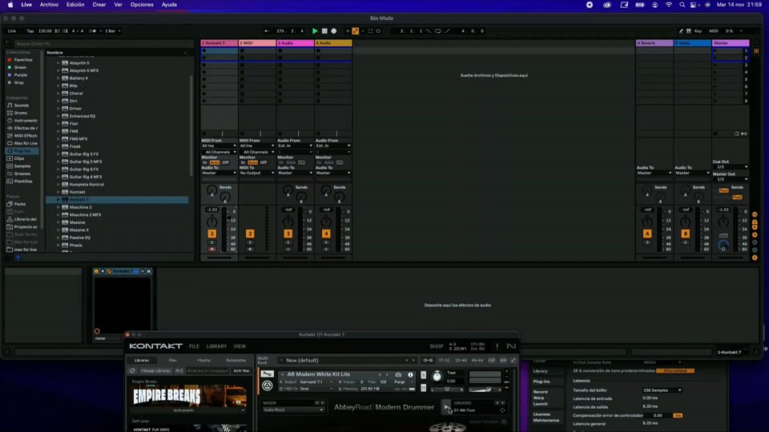Select the 3 Audio track header

click(x=296, y=43)
